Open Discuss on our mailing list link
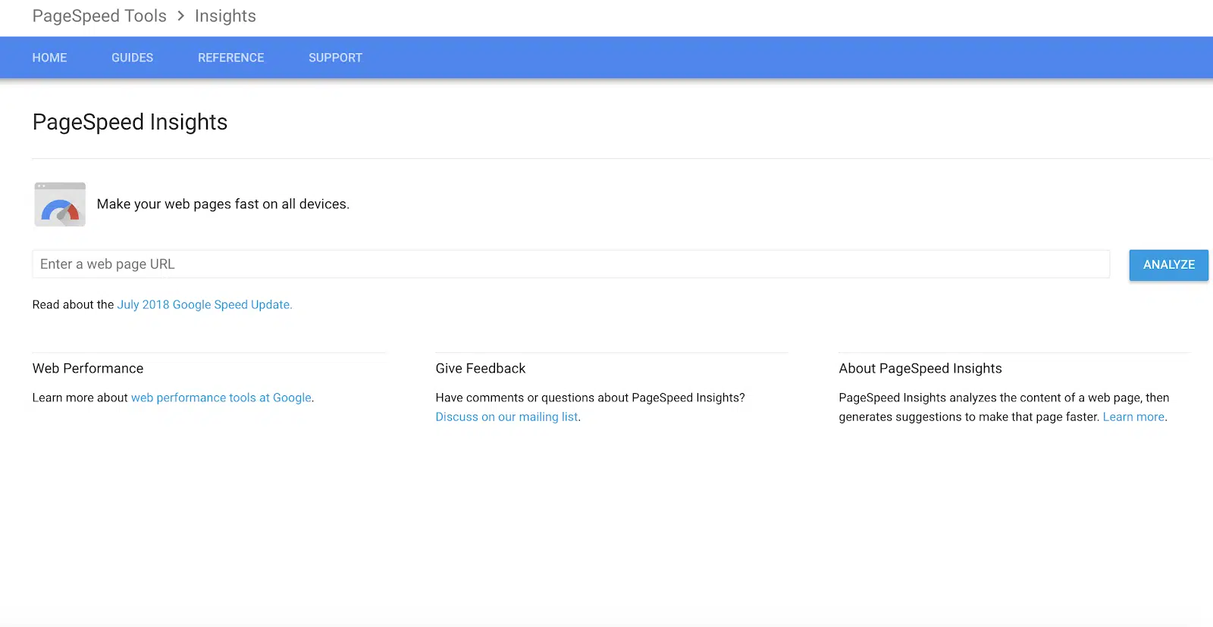Image resolution: width=1213 pixels, height=627 pixels. click(506, 416)
